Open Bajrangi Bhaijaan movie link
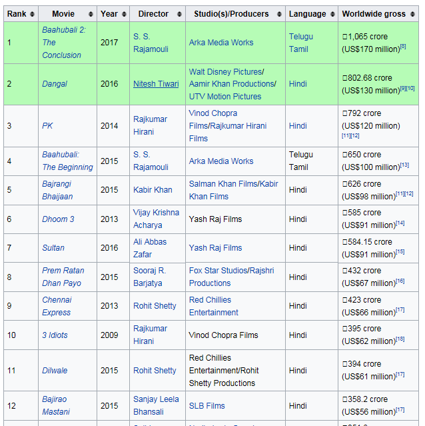Screen dimensions: 425x426 point(57,190)
